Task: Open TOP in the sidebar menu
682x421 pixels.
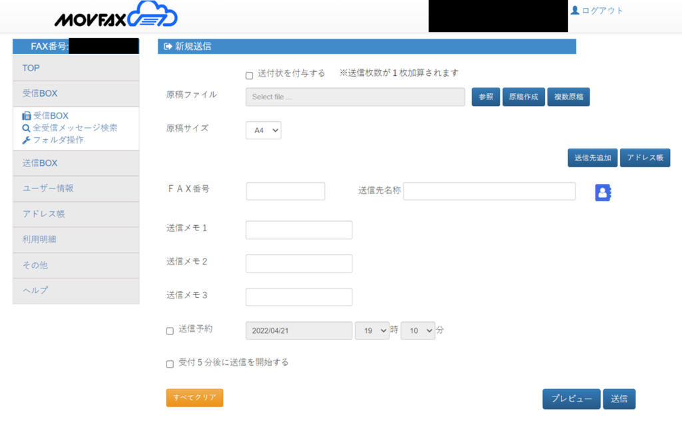Action: (x=76, y=69)
